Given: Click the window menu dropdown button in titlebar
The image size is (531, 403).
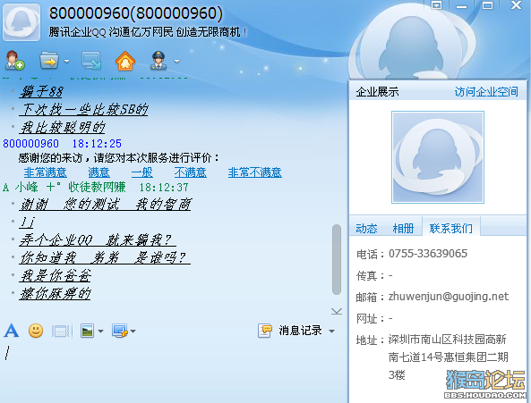Looking at the screenshot, I should pos(436,5).
